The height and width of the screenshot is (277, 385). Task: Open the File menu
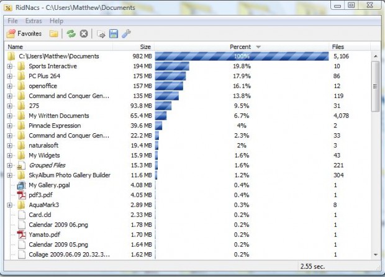point(12,21)
